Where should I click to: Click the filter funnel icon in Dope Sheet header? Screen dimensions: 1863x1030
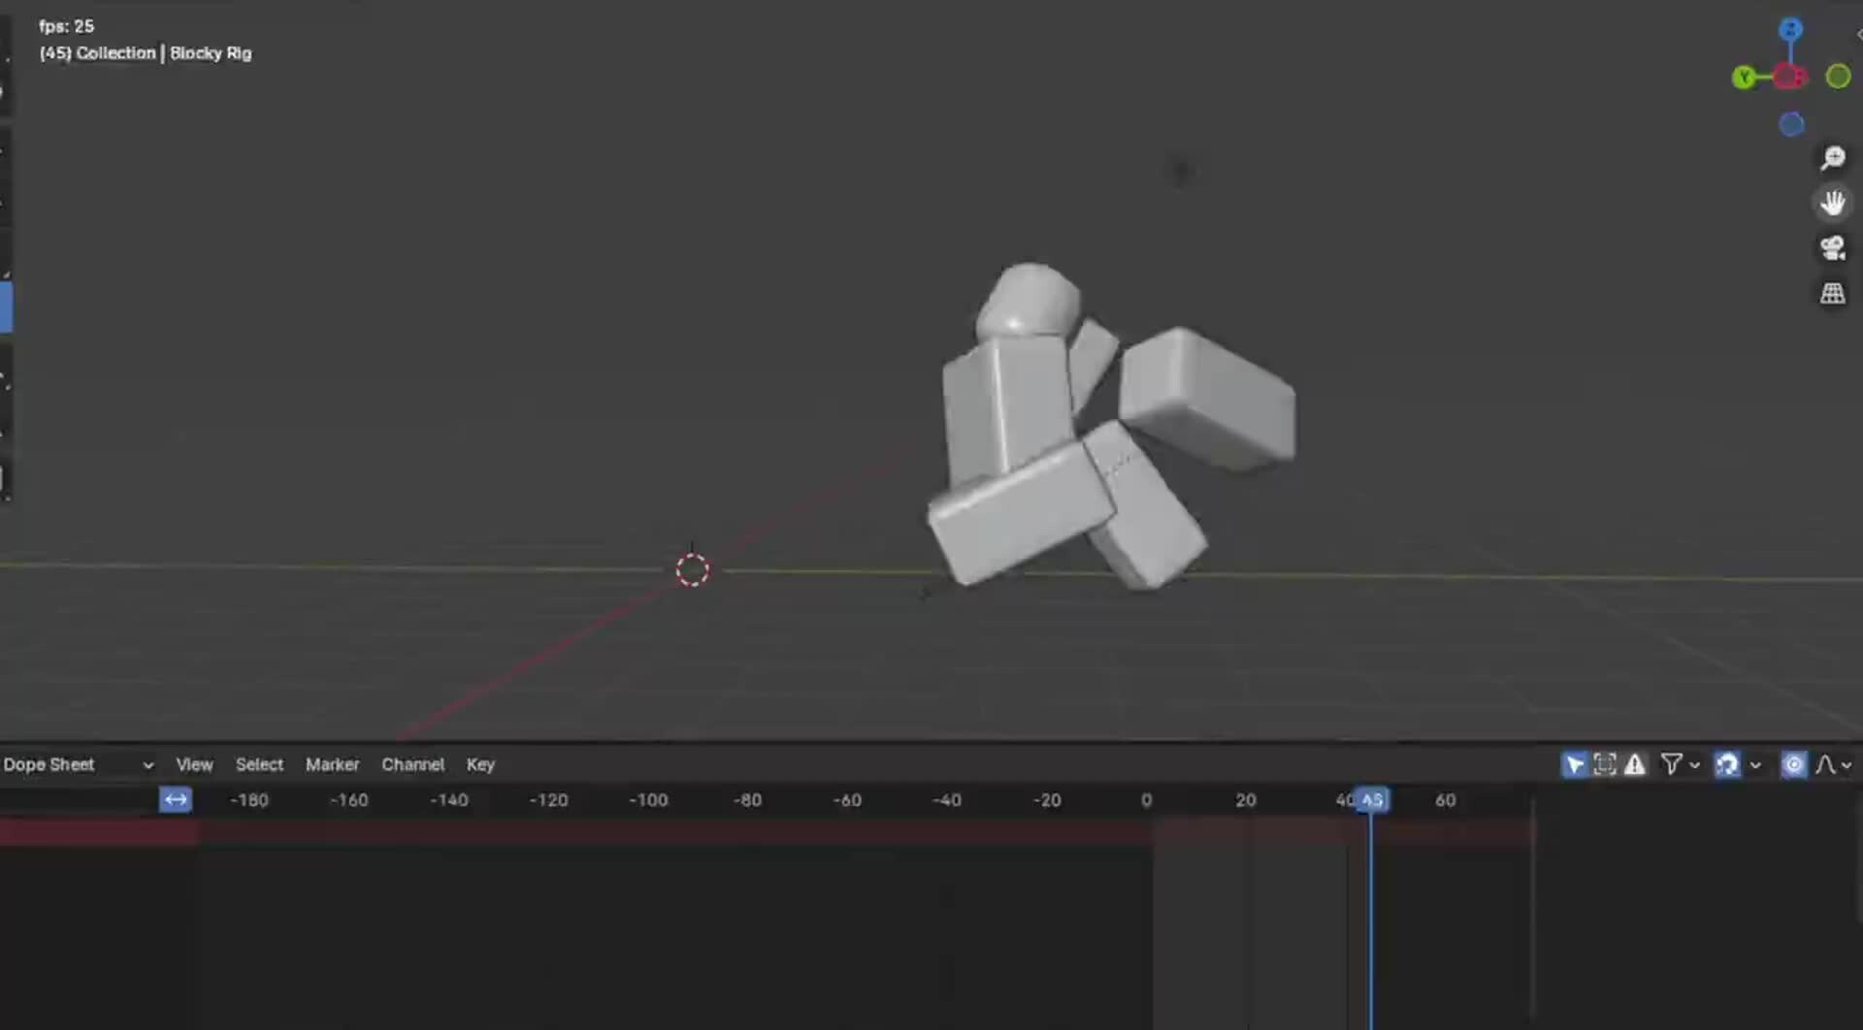1670,764
